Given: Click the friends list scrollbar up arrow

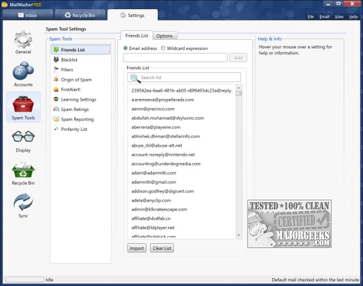Looking at the screenshot, I should point(239,88).
